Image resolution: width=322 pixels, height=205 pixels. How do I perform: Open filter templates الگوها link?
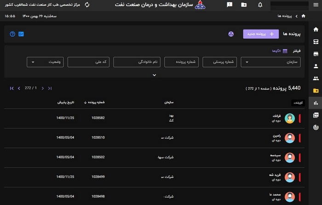pyautogui.click(x=280, y=51)
